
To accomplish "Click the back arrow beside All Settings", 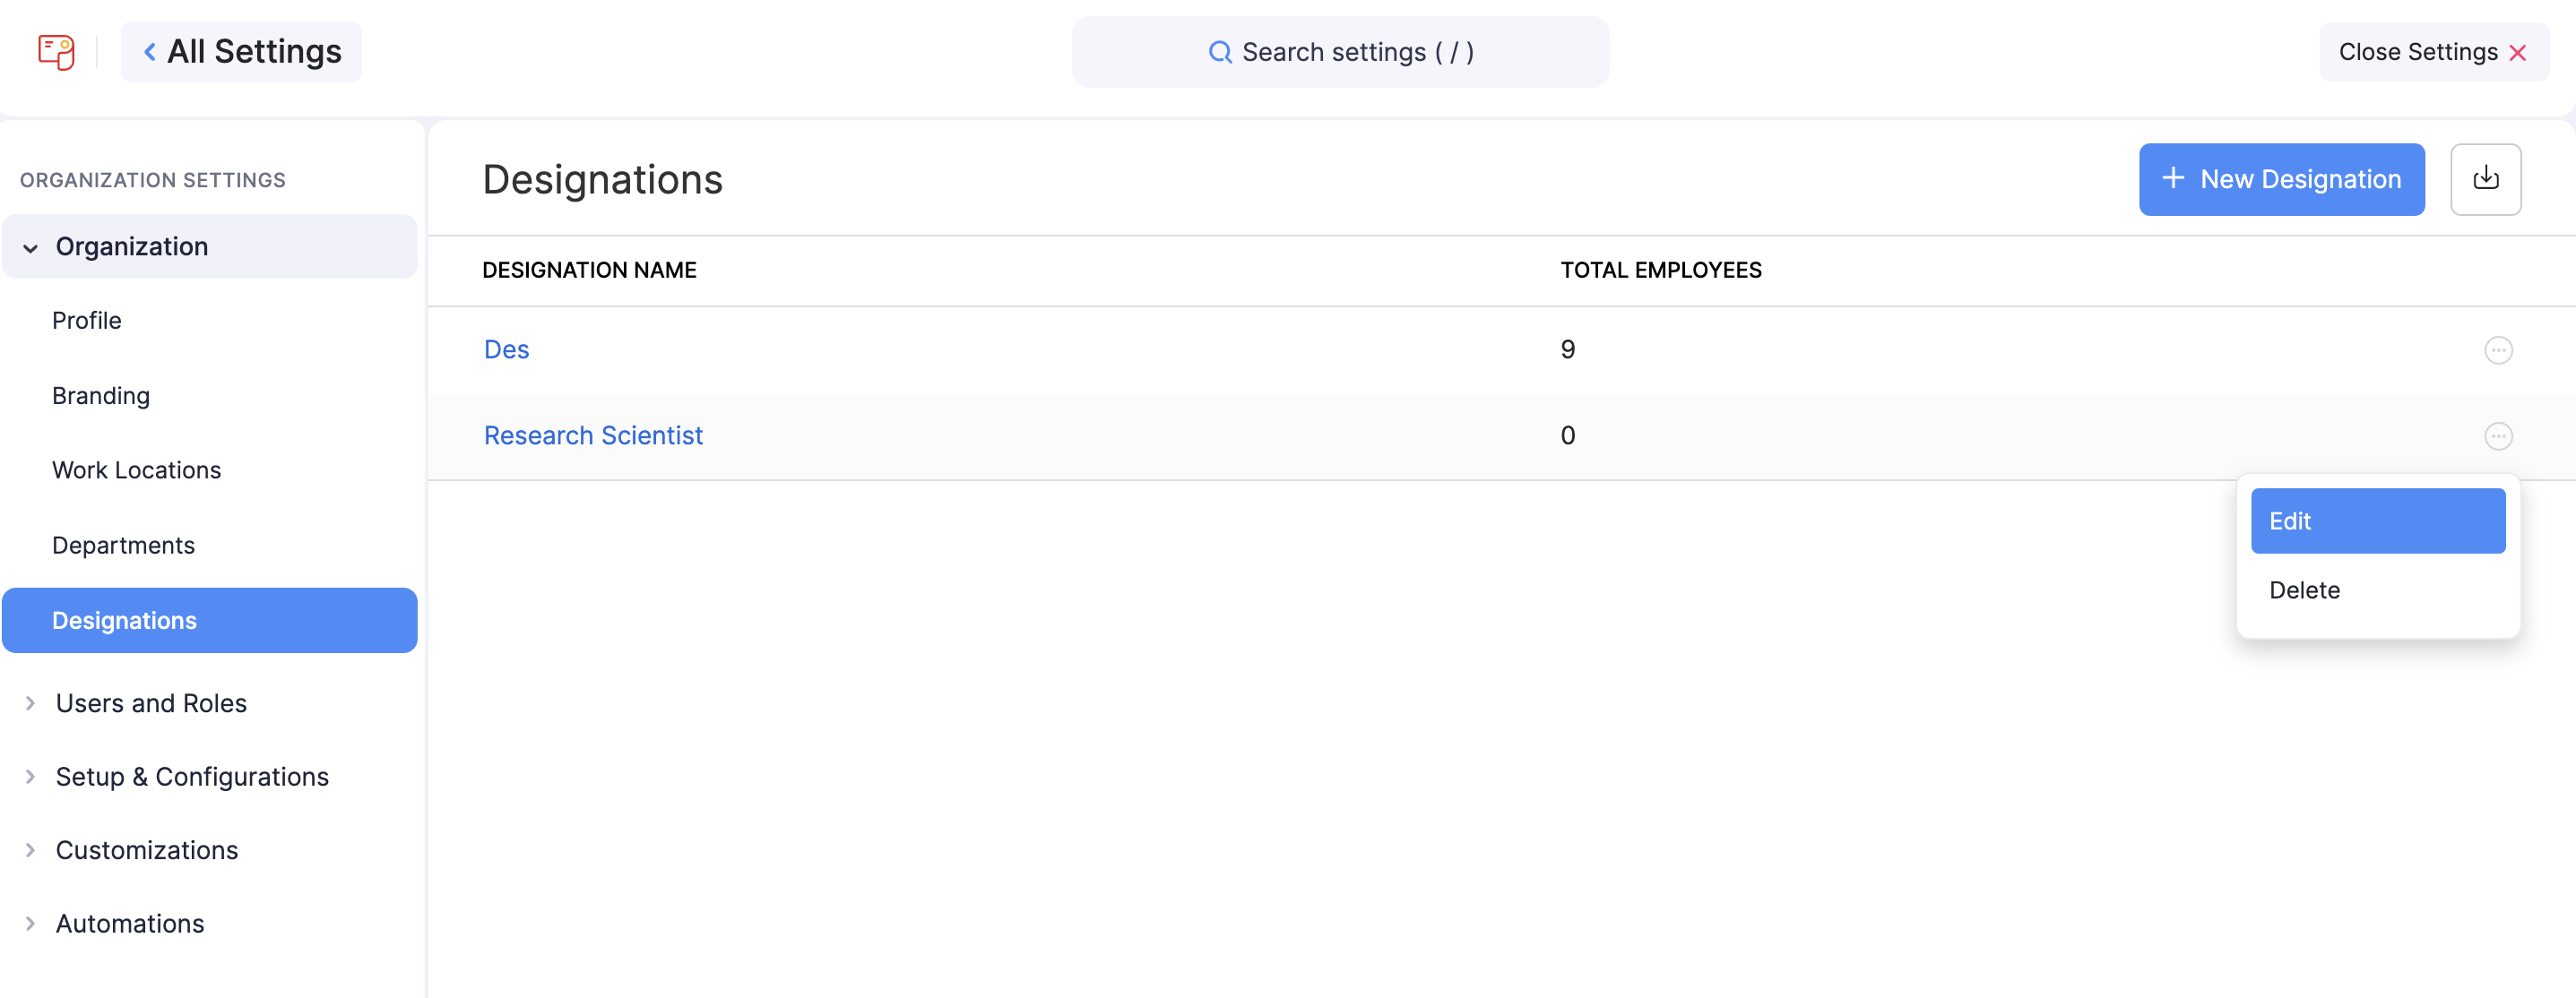I will (150, 52).
